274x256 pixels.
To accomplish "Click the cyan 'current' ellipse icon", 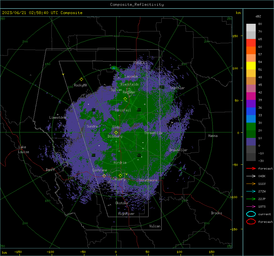I will tap(251, 214).
